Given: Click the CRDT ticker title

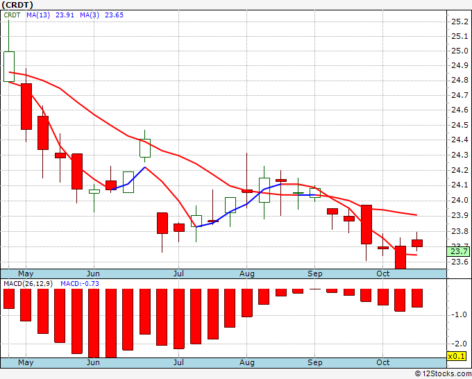Looking at the screenshot, I should 17,5.
